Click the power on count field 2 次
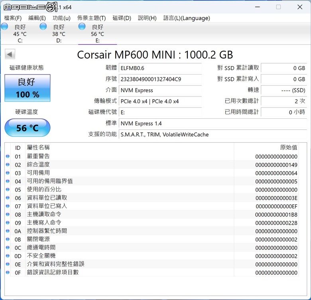311x300 pixels. (x=284, y=102)
